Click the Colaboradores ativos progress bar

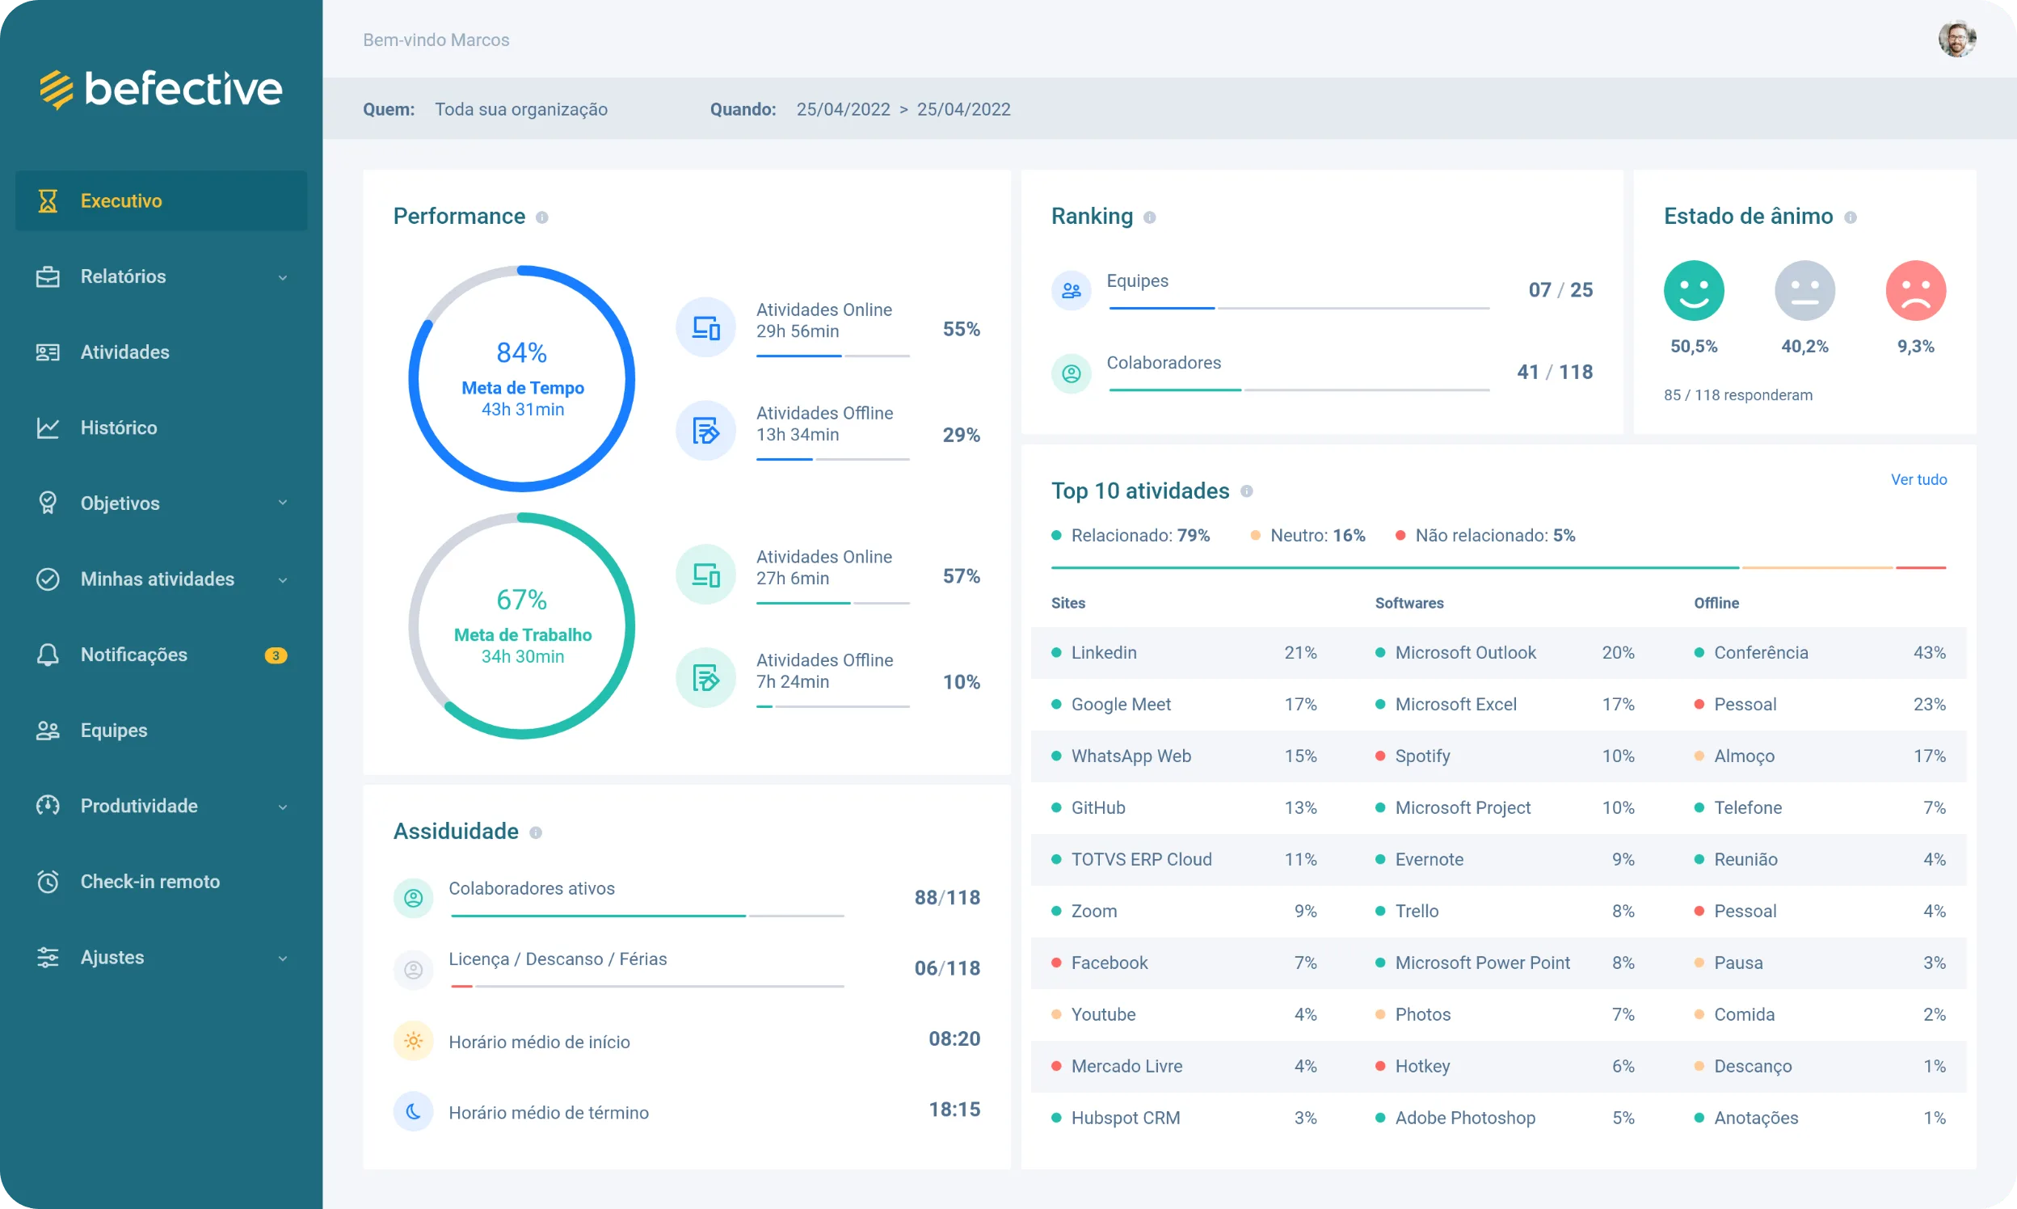pos(646,916)
